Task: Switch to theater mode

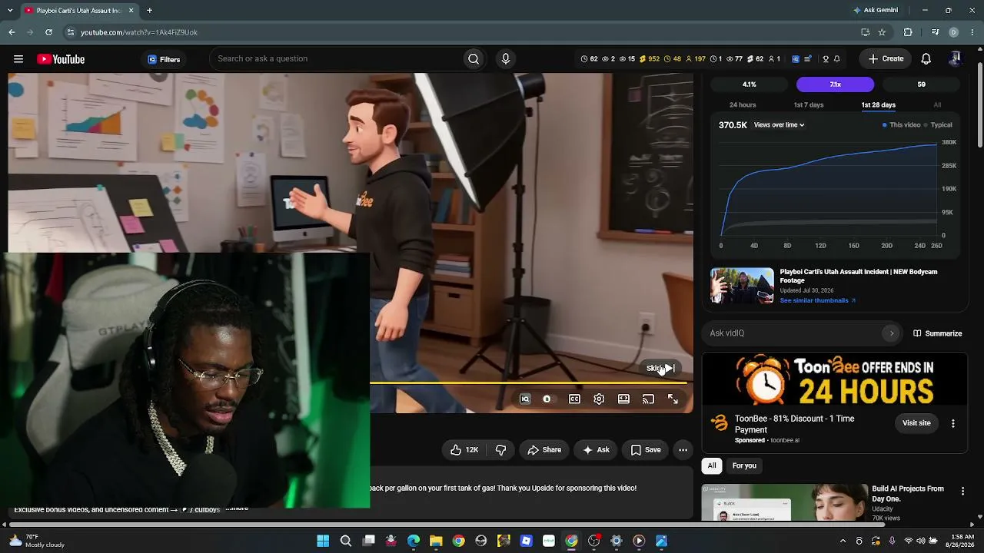Action: [623, 399]
